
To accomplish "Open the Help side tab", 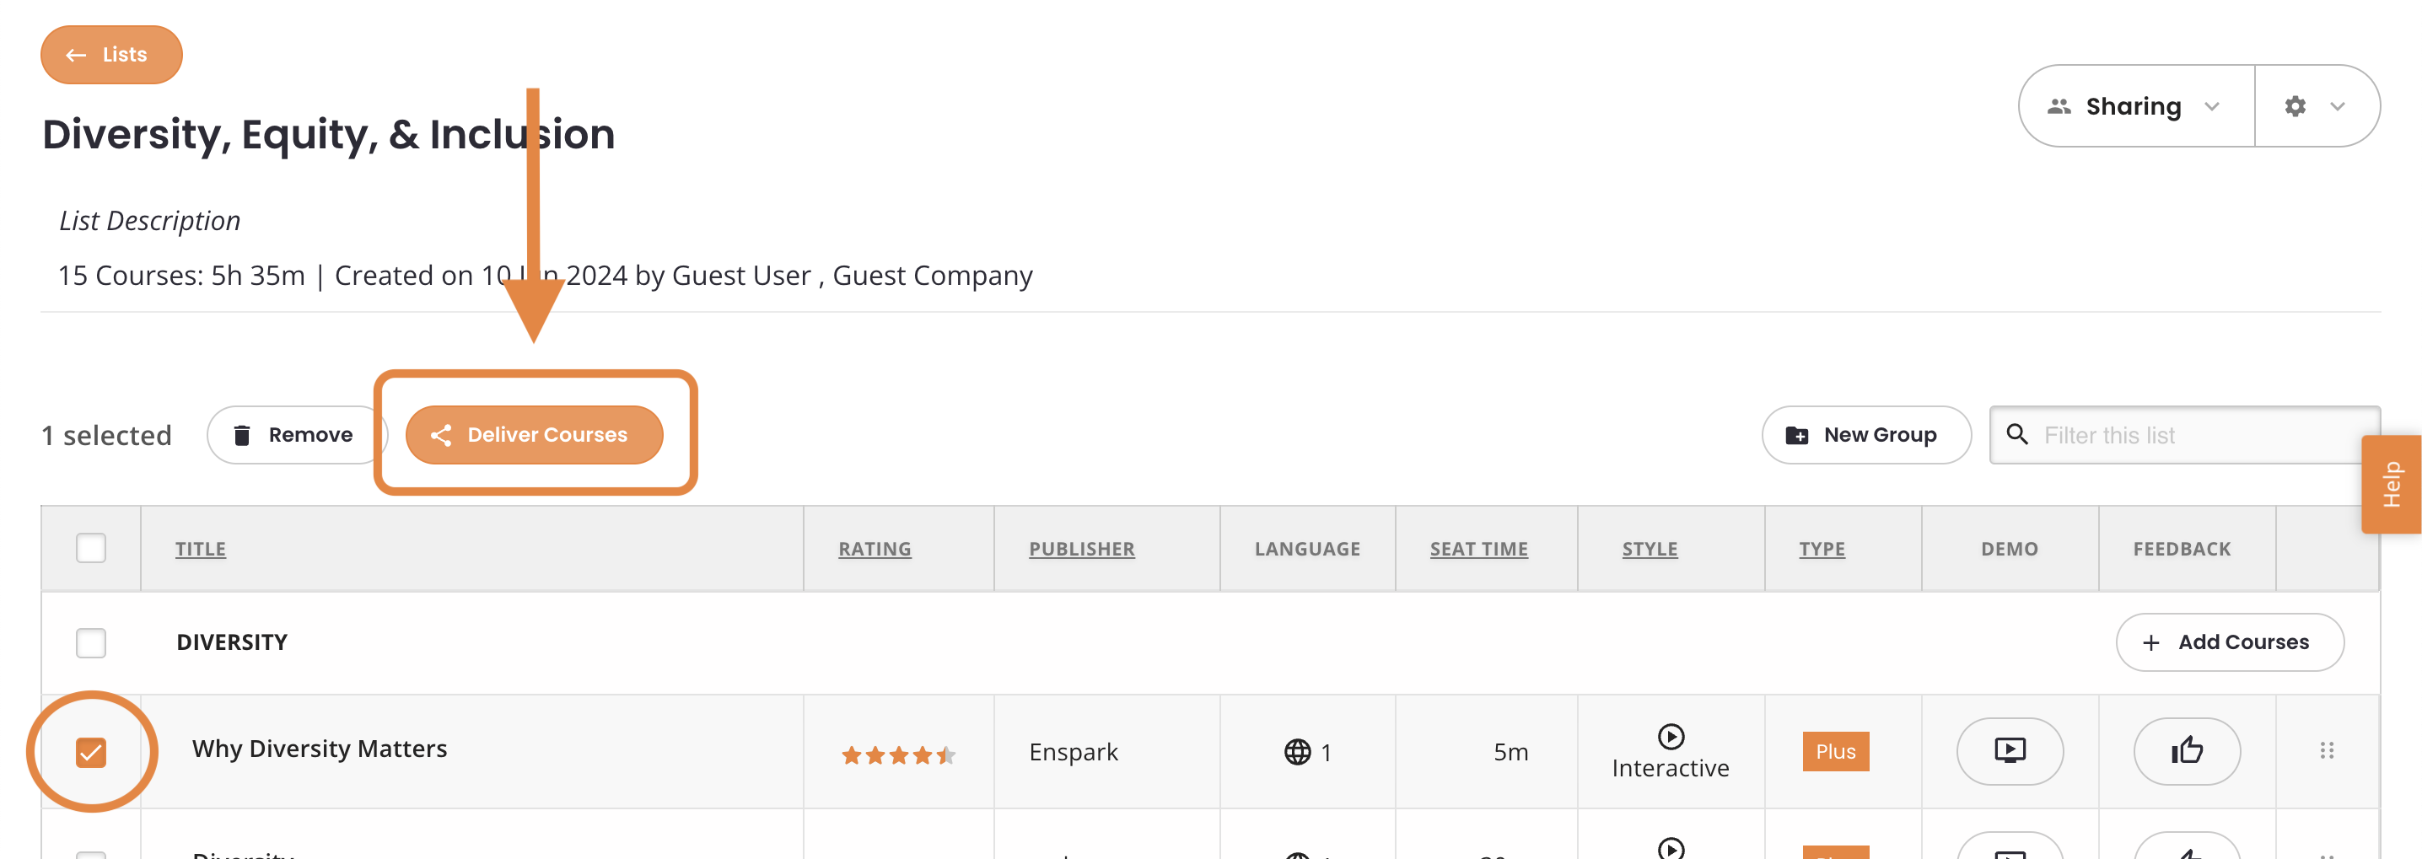I will (2391, 484).
